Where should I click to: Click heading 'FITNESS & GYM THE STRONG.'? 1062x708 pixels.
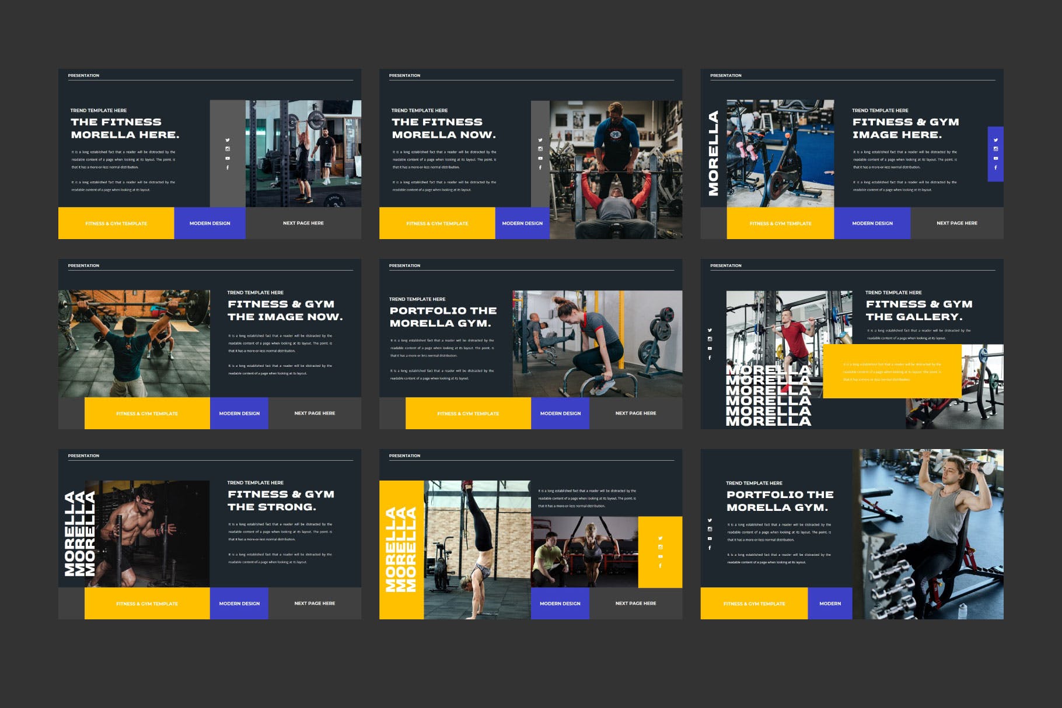point(281,500)
